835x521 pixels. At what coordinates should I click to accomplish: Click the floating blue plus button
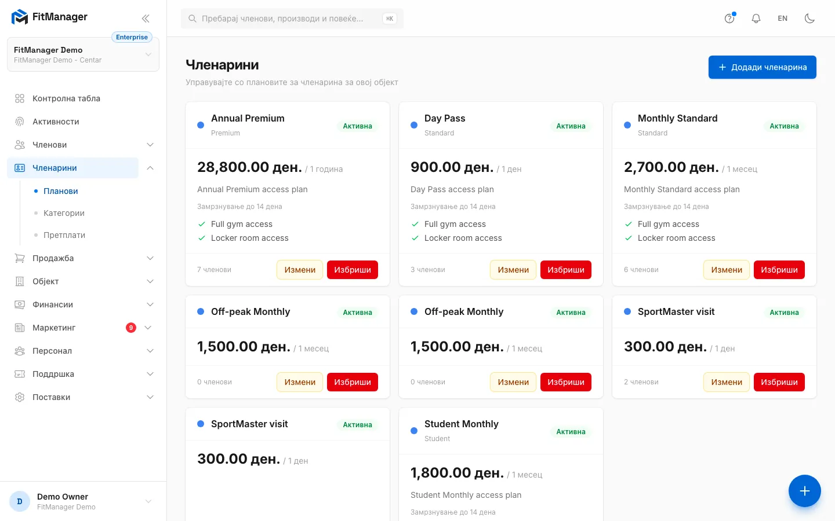805,491
